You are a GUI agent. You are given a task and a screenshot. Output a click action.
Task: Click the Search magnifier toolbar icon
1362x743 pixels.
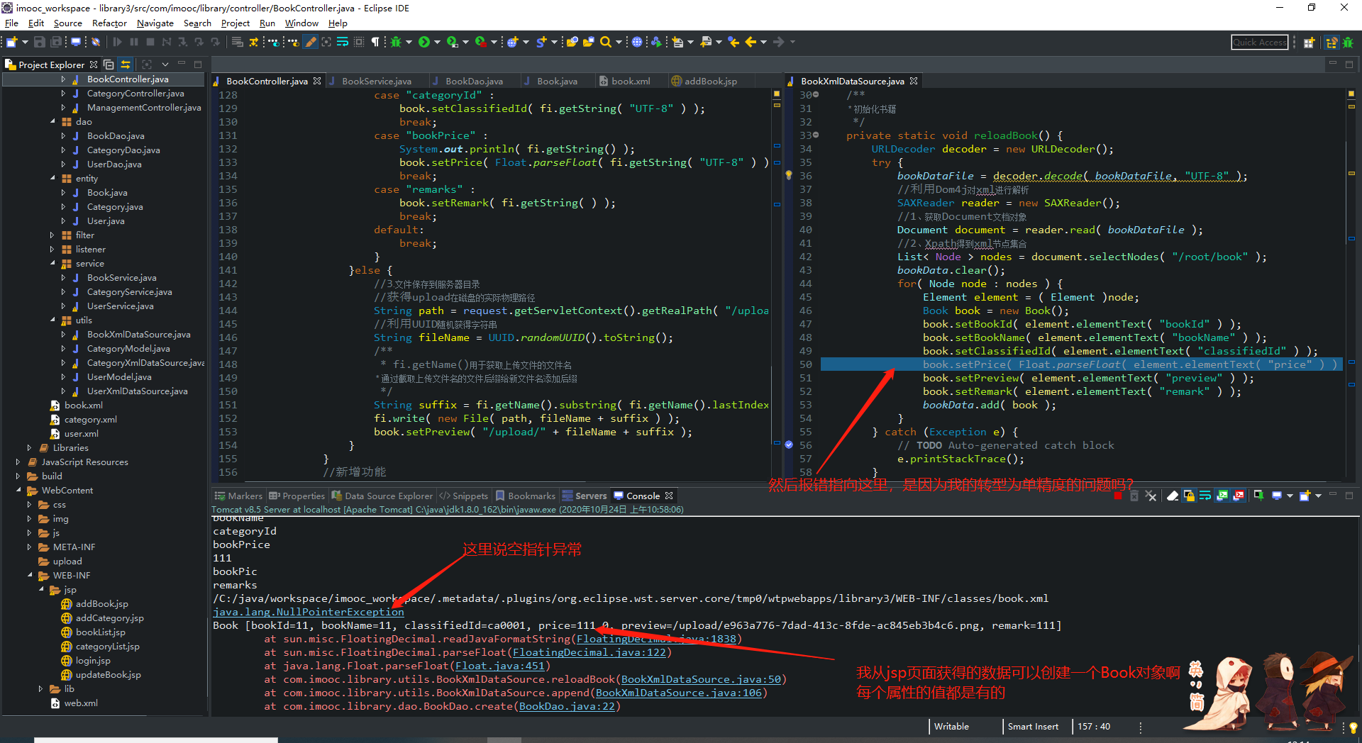[605, 42]
